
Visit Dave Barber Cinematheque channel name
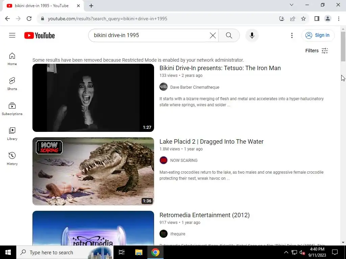coord(195,87)
